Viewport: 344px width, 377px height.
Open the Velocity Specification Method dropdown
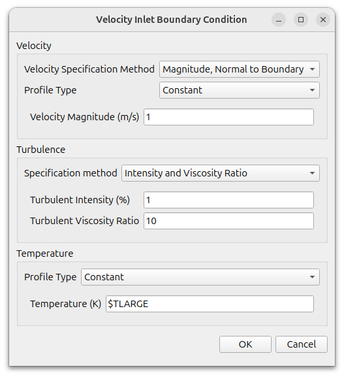tap(240, 69)
